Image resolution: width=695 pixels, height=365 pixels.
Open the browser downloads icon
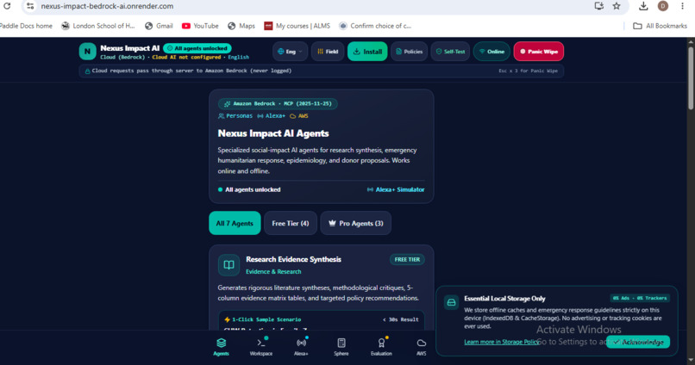coord(643,6)
